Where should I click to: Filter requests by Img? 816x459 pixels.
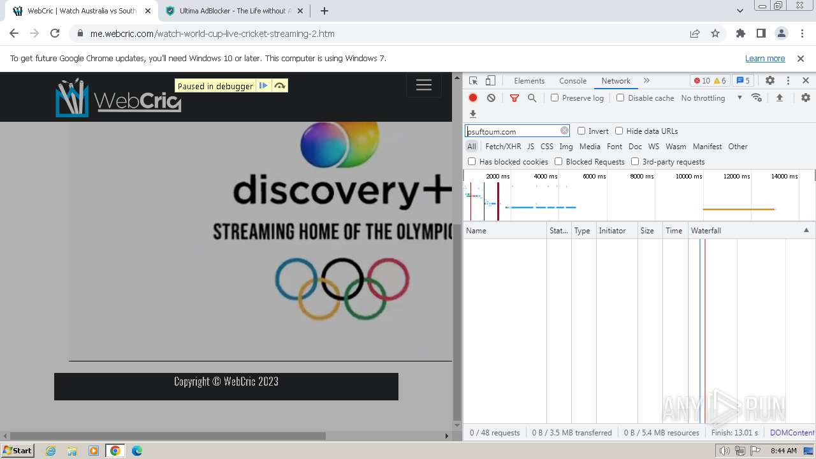[x=566, y=146]
